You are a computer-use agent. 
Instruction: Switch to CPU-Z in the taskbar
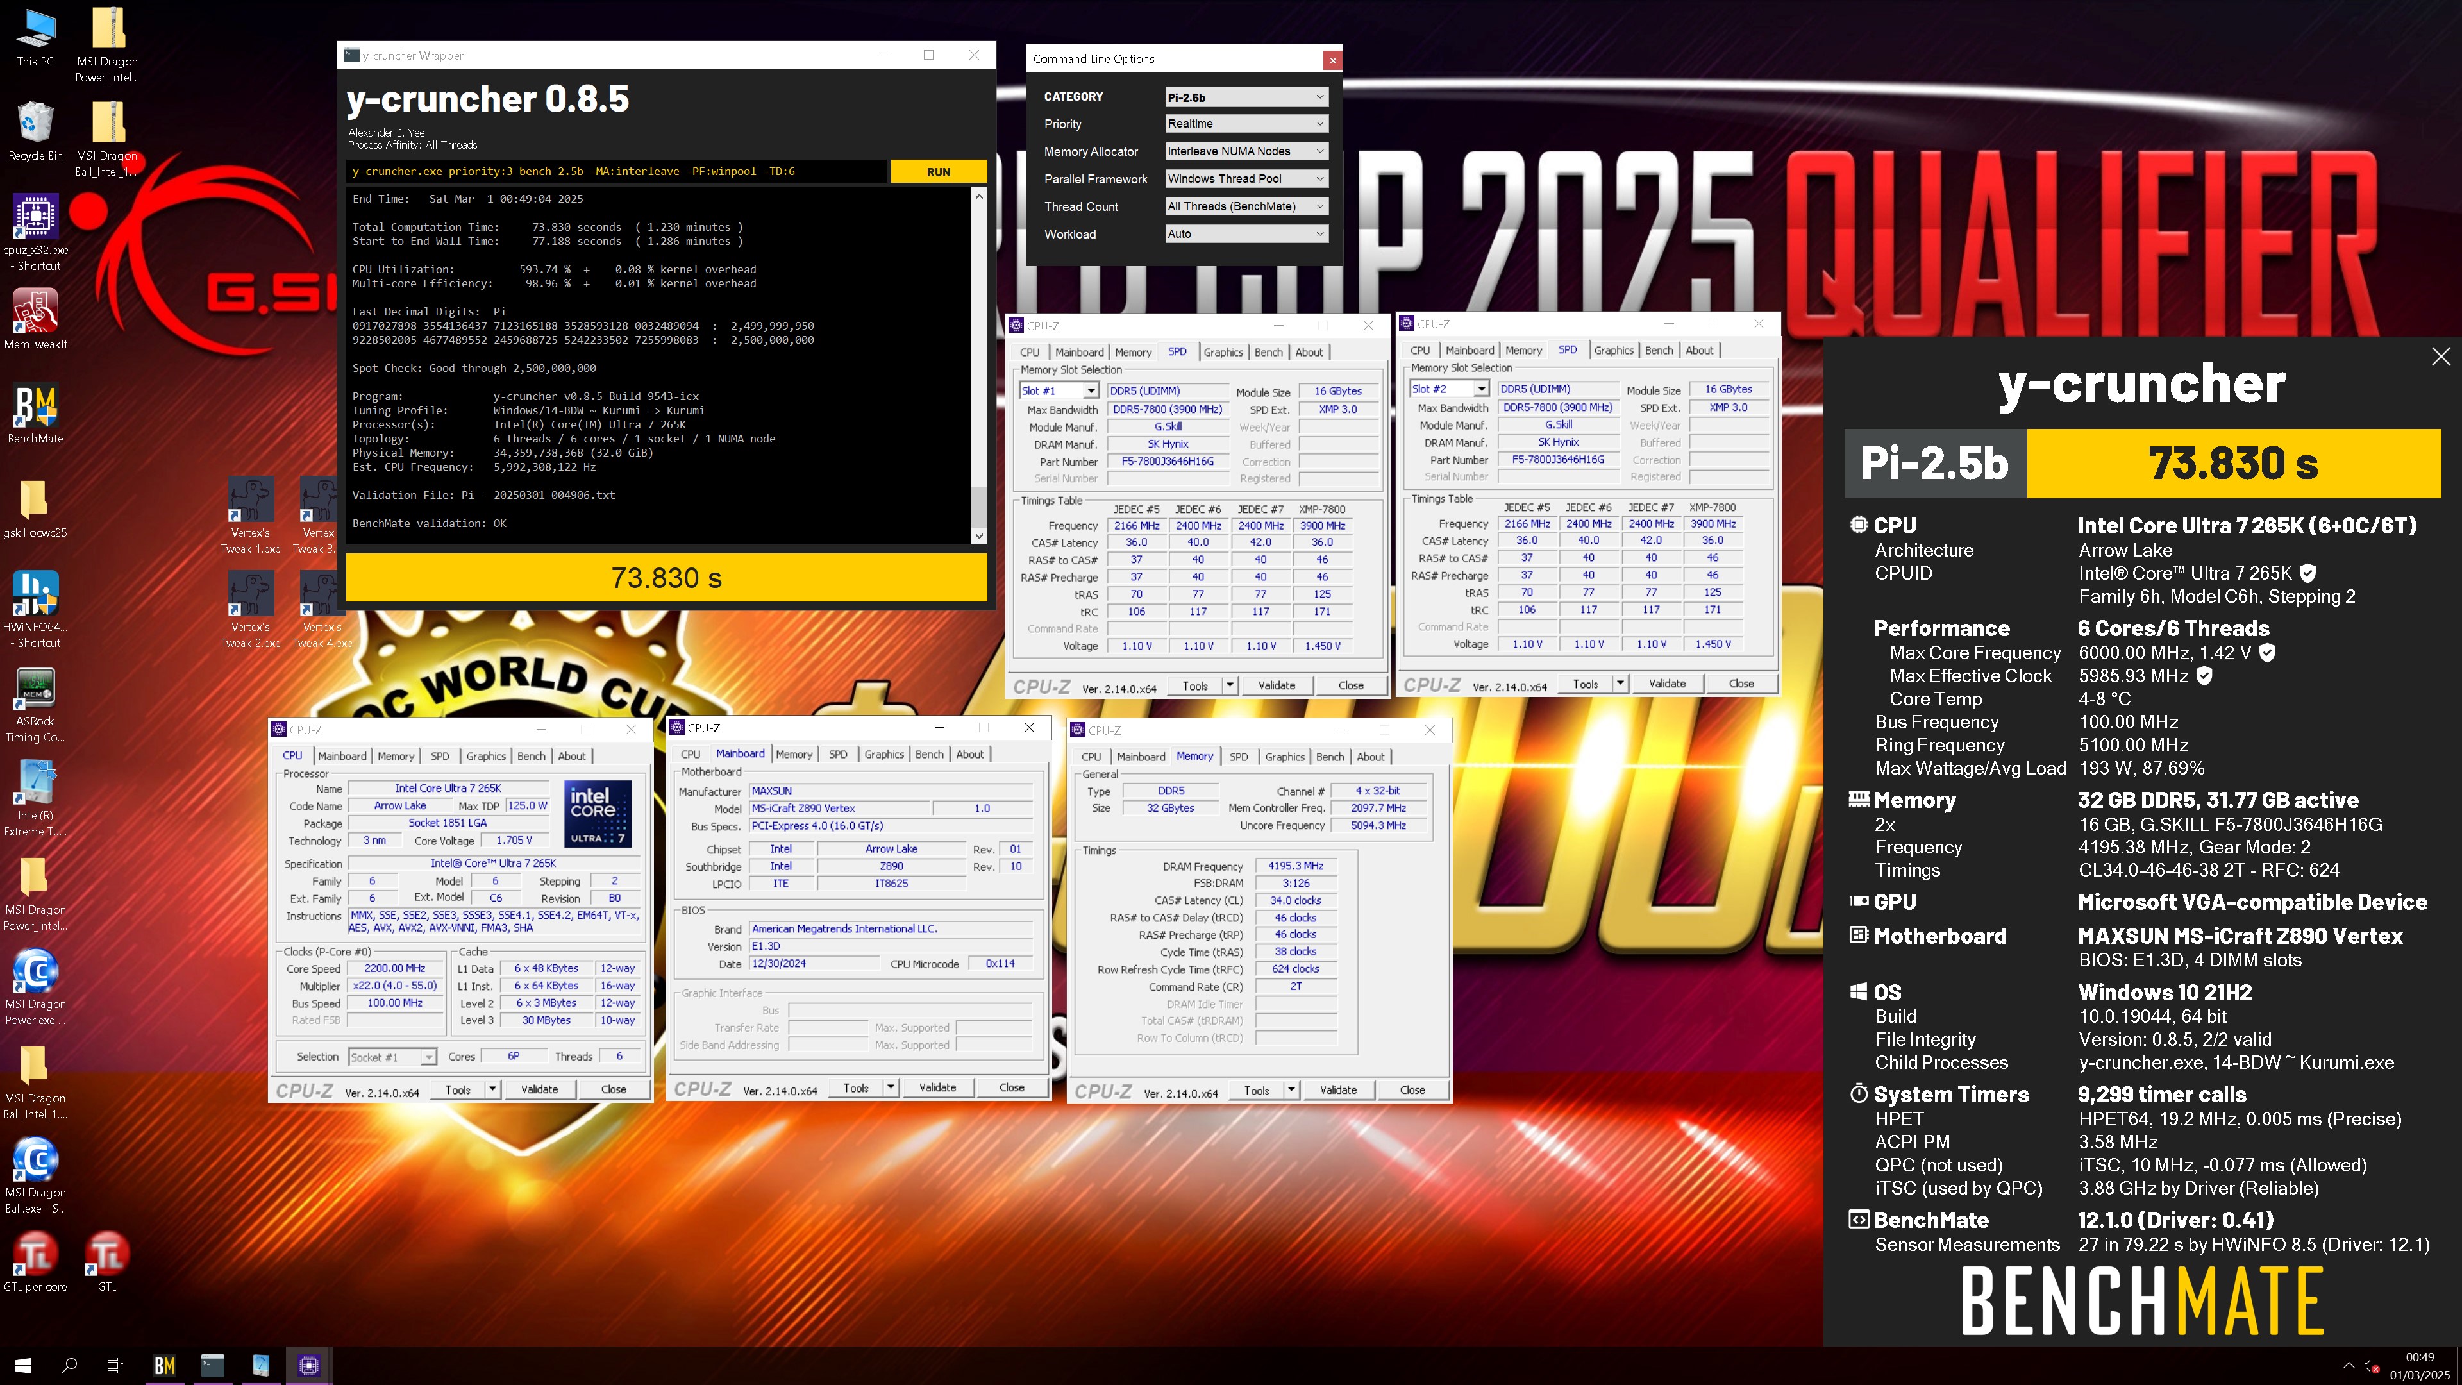(308, 1365)
